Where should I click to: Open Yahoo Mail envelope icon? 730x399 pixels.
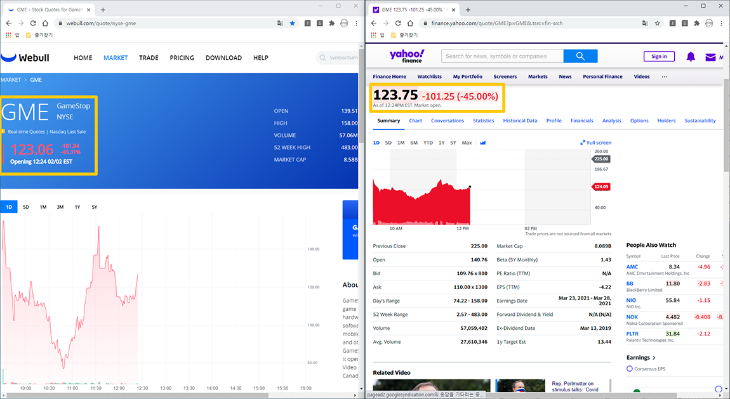(710, 57)
